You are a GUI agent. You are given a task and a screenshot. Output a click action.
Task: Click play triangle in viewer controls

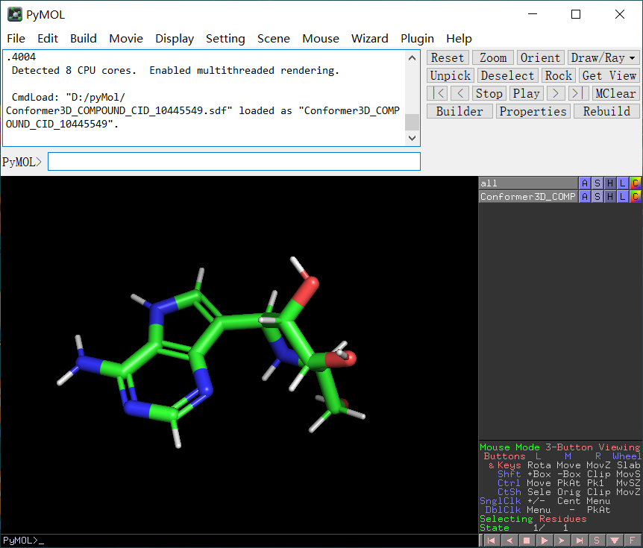pos(545,541)
